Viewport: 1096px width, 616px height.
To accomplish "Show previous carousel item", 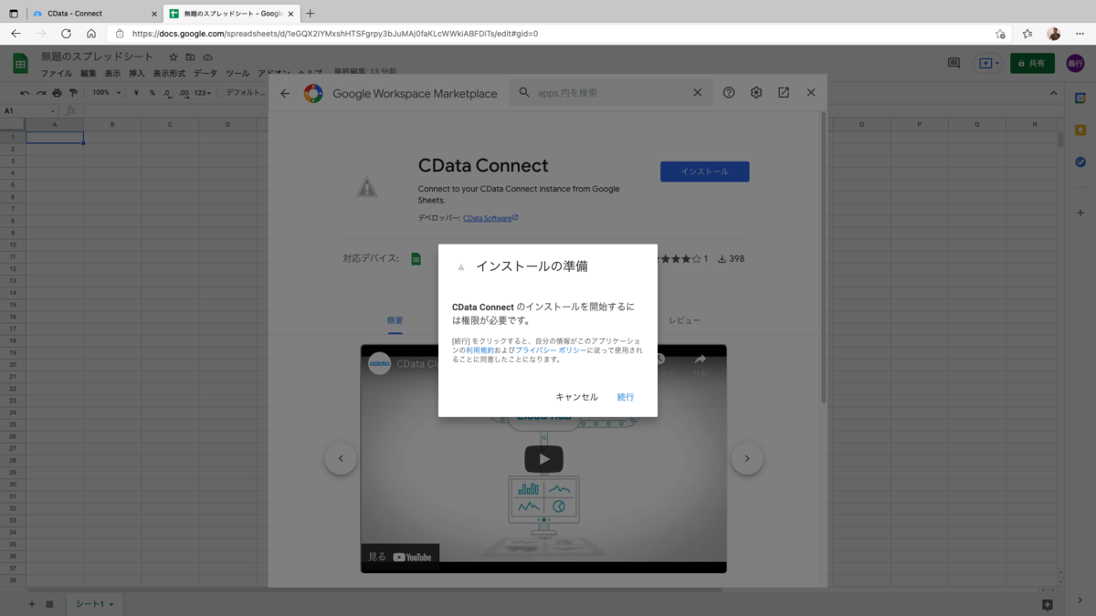I will click(x=341, y=458).
